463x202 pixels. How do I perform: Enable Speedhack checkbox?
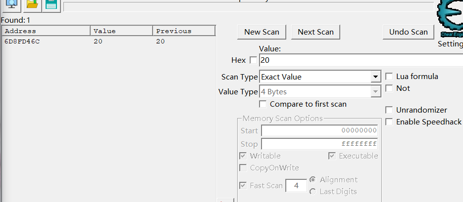(389, 122)
